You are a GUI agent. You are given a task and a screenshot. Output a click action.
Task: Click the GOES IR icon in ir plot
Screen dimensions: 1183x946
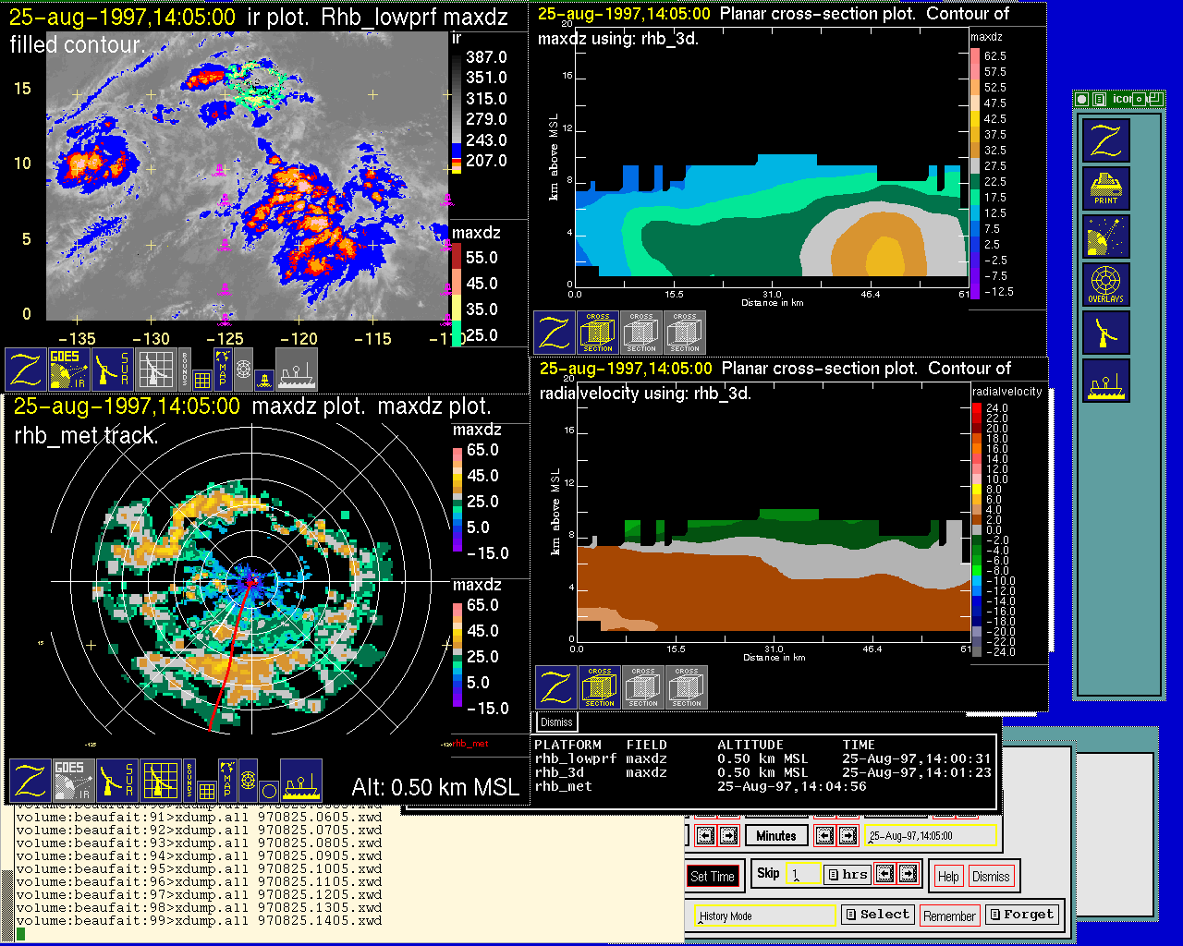click(69, 370)
